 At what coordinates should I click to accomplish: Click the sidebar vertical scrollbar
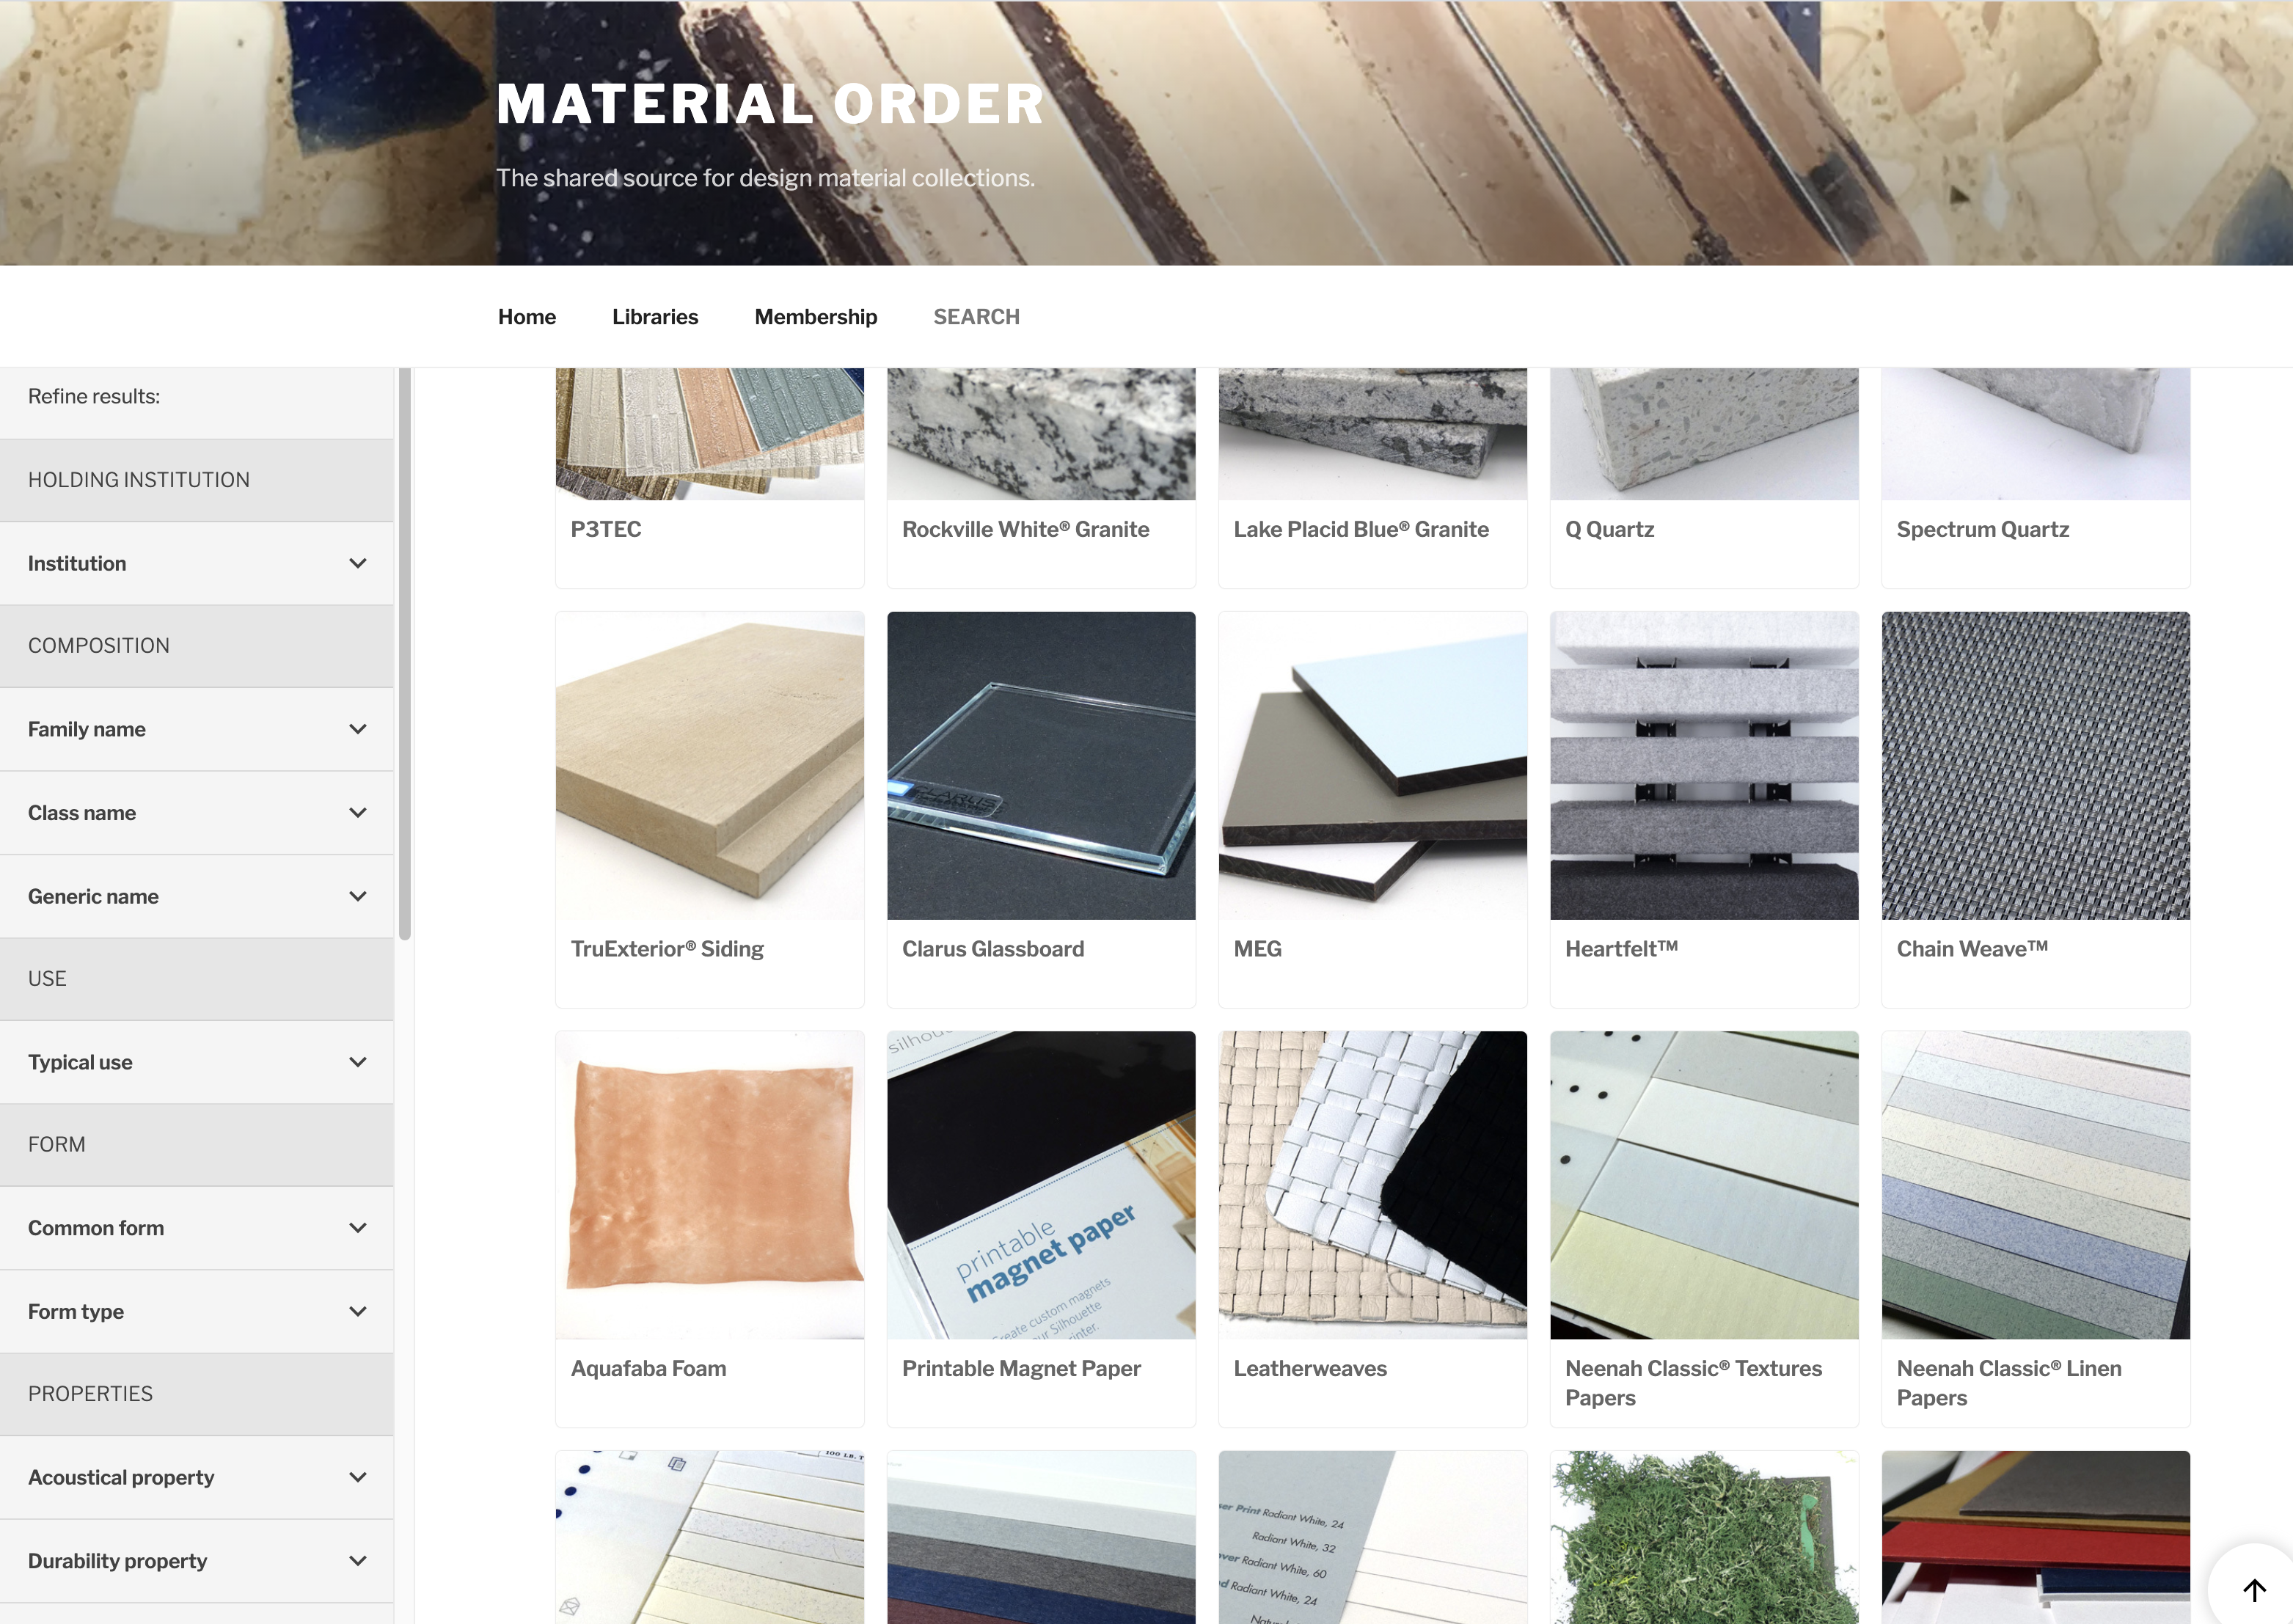(405, 655)
